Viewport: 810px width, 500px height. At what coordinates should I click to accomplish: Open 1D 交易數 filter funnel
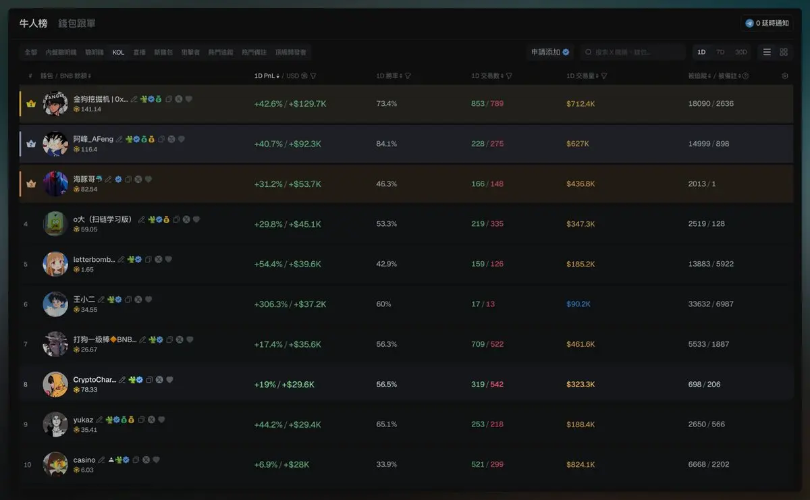(x=509, y=76)
